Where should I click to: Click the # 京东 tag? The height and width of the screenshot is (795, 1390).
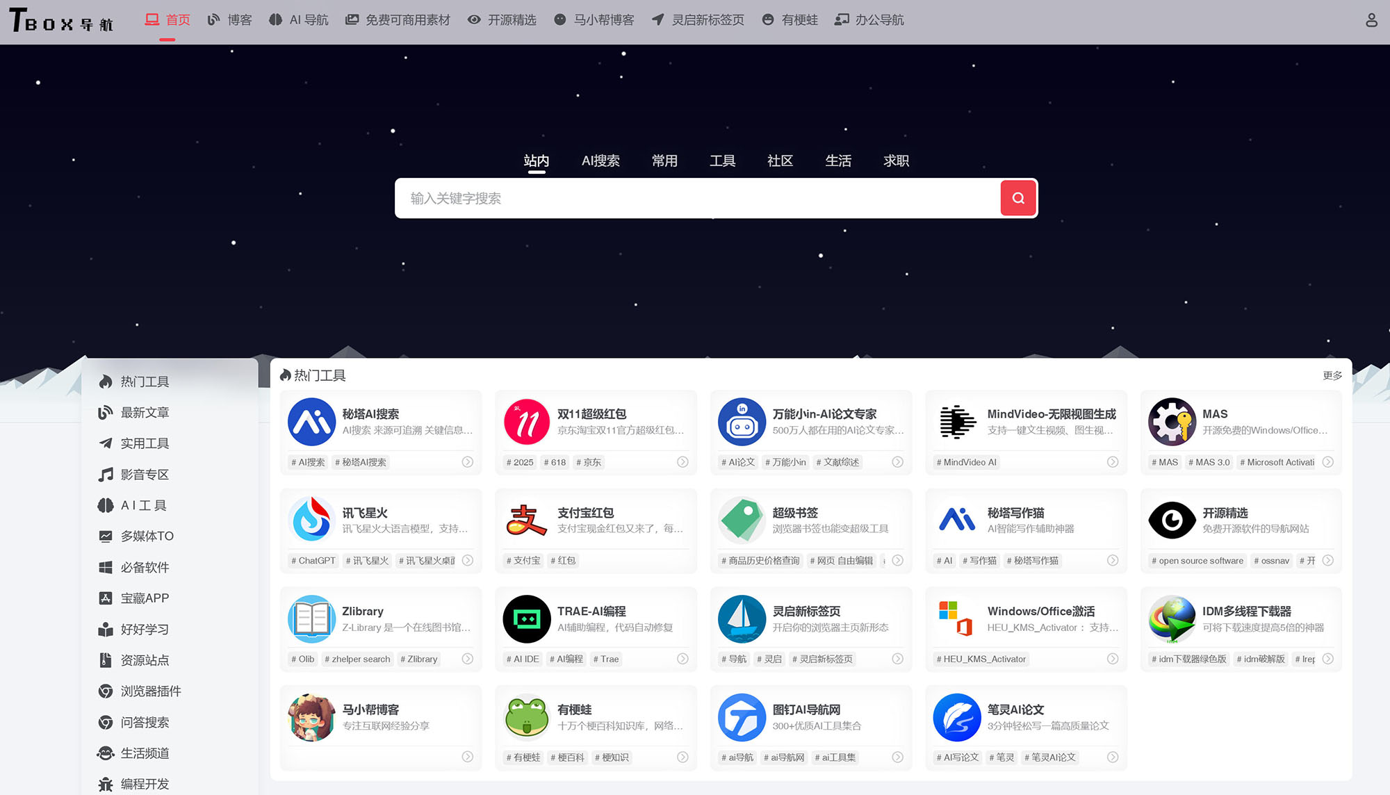pos(589,462)
